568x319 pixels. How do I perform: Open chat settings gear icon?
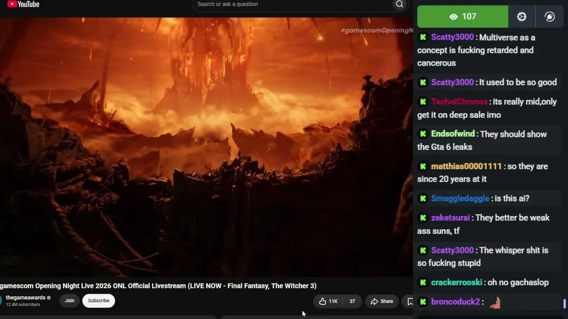[x=521, y=17]
